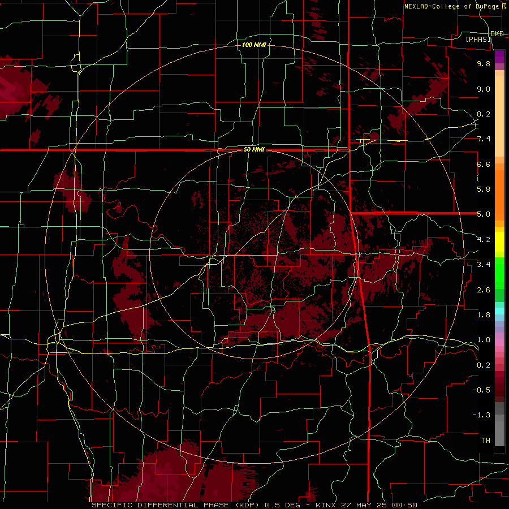Click the 4.2 value on color scale
Screen dimensions: 509x509
point(484,240)
